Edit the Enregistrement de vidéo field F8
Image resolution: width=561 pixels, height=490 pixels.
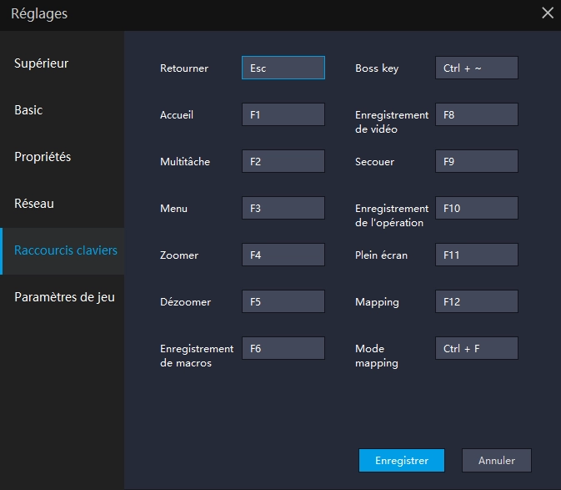(x=476, y=114)
